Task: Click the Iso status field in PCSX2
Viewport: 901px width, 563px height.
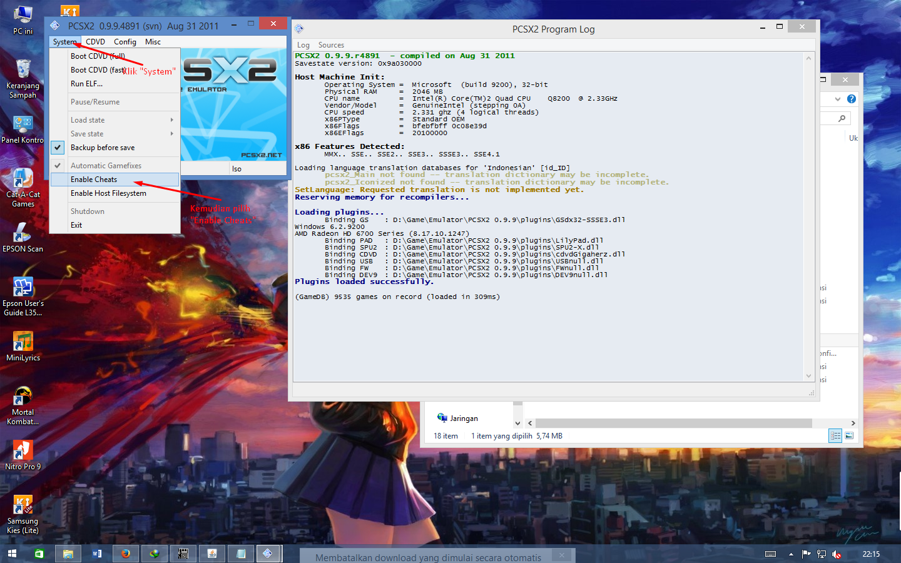Action: click(x=258, y=169)
